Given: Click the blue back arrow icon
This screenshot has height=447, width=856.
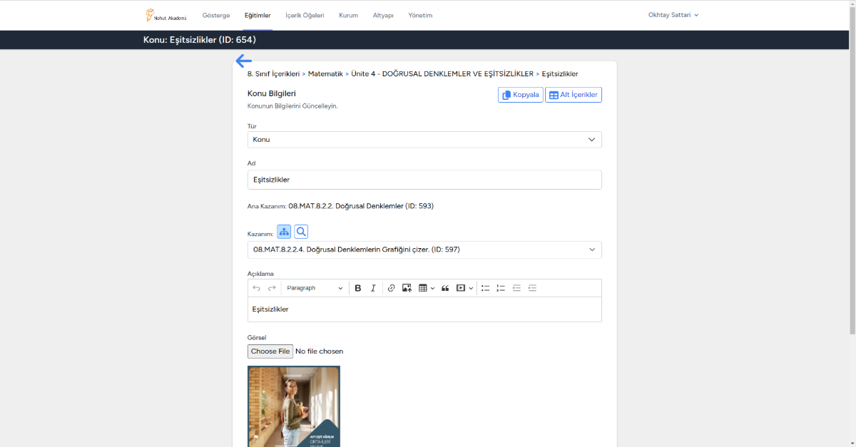Looking at the screenshot, I should click(244, 61).
